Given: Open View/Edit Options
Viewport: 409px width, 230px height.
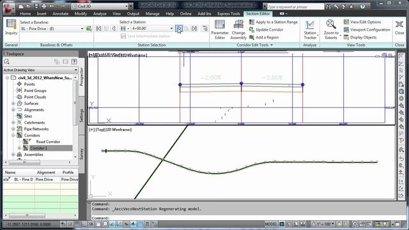Looking at the screenshot, I should (362, 22).
